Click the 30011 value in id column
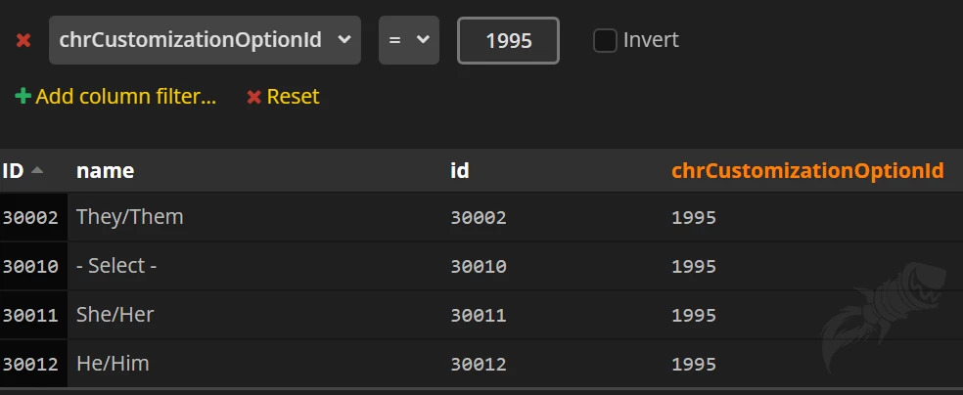The height and width of the screenshot is (395, 963). coord(478,315)
